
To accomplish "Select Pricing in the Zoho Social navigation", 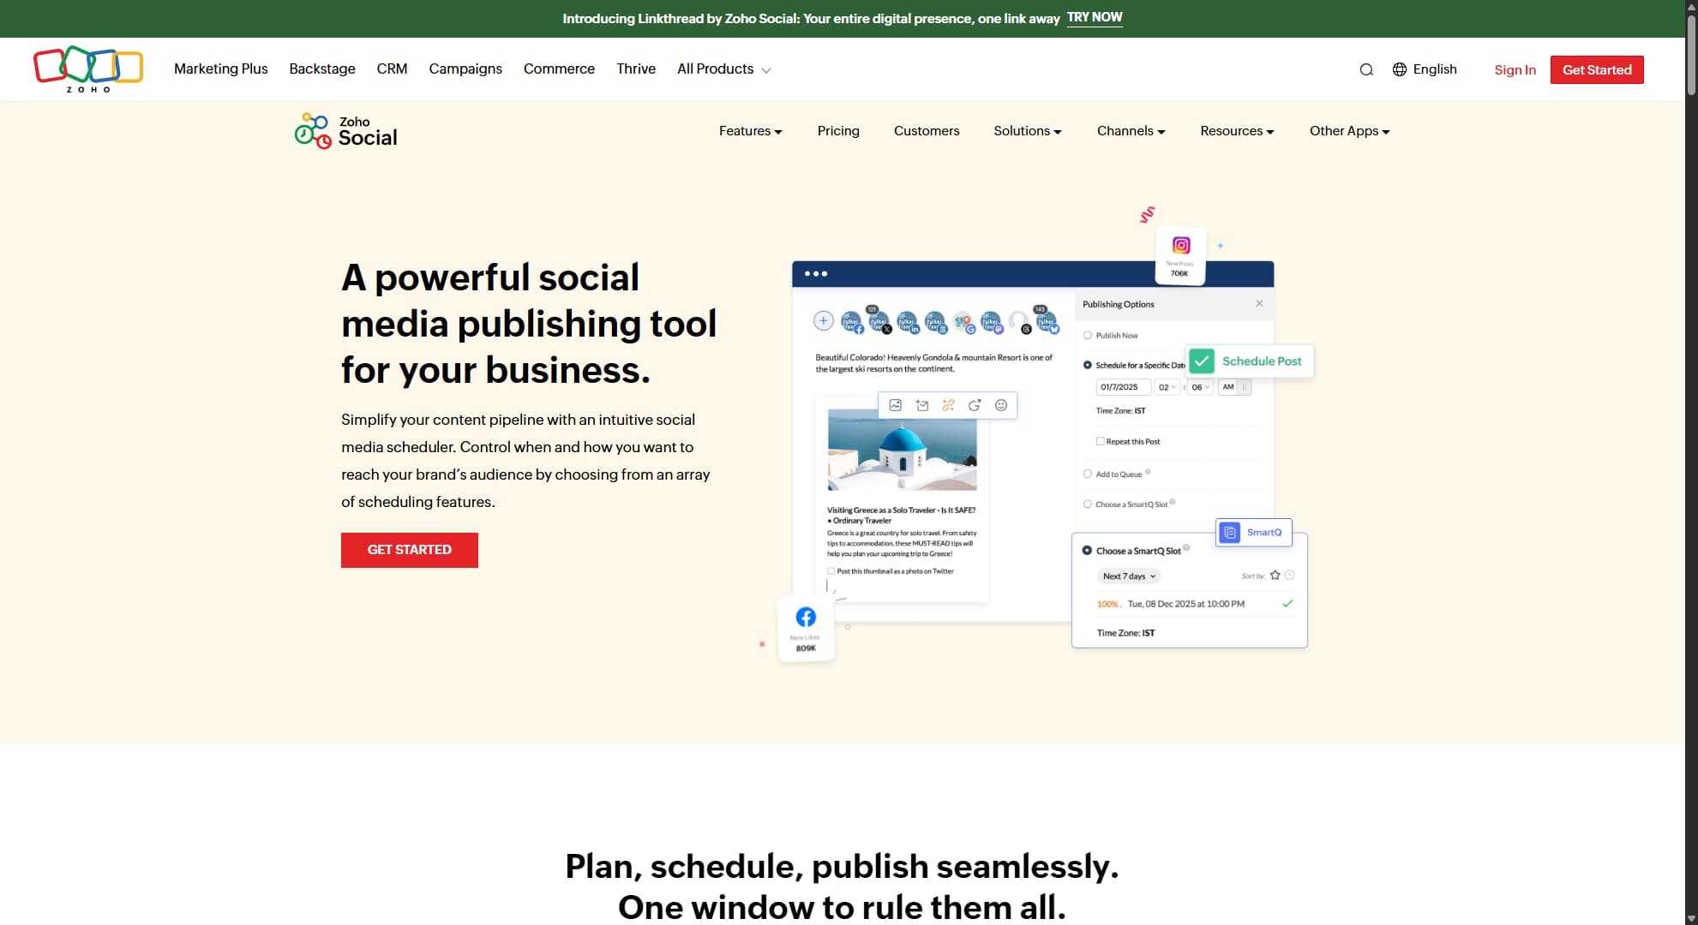I will (x=838, y=131).
